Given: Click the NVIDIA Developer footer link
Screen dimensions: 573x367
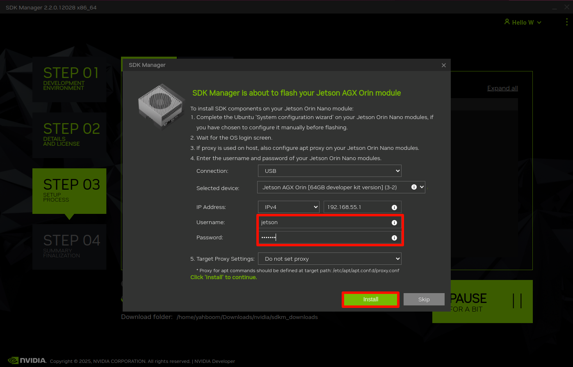Looking at the screenshot, I should coord(215,361).
